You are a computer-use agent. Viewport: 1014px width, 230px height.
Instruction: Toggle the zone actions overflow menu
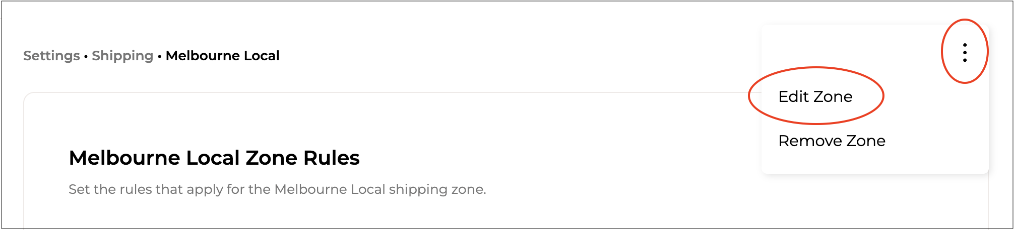tap(965, 53)
